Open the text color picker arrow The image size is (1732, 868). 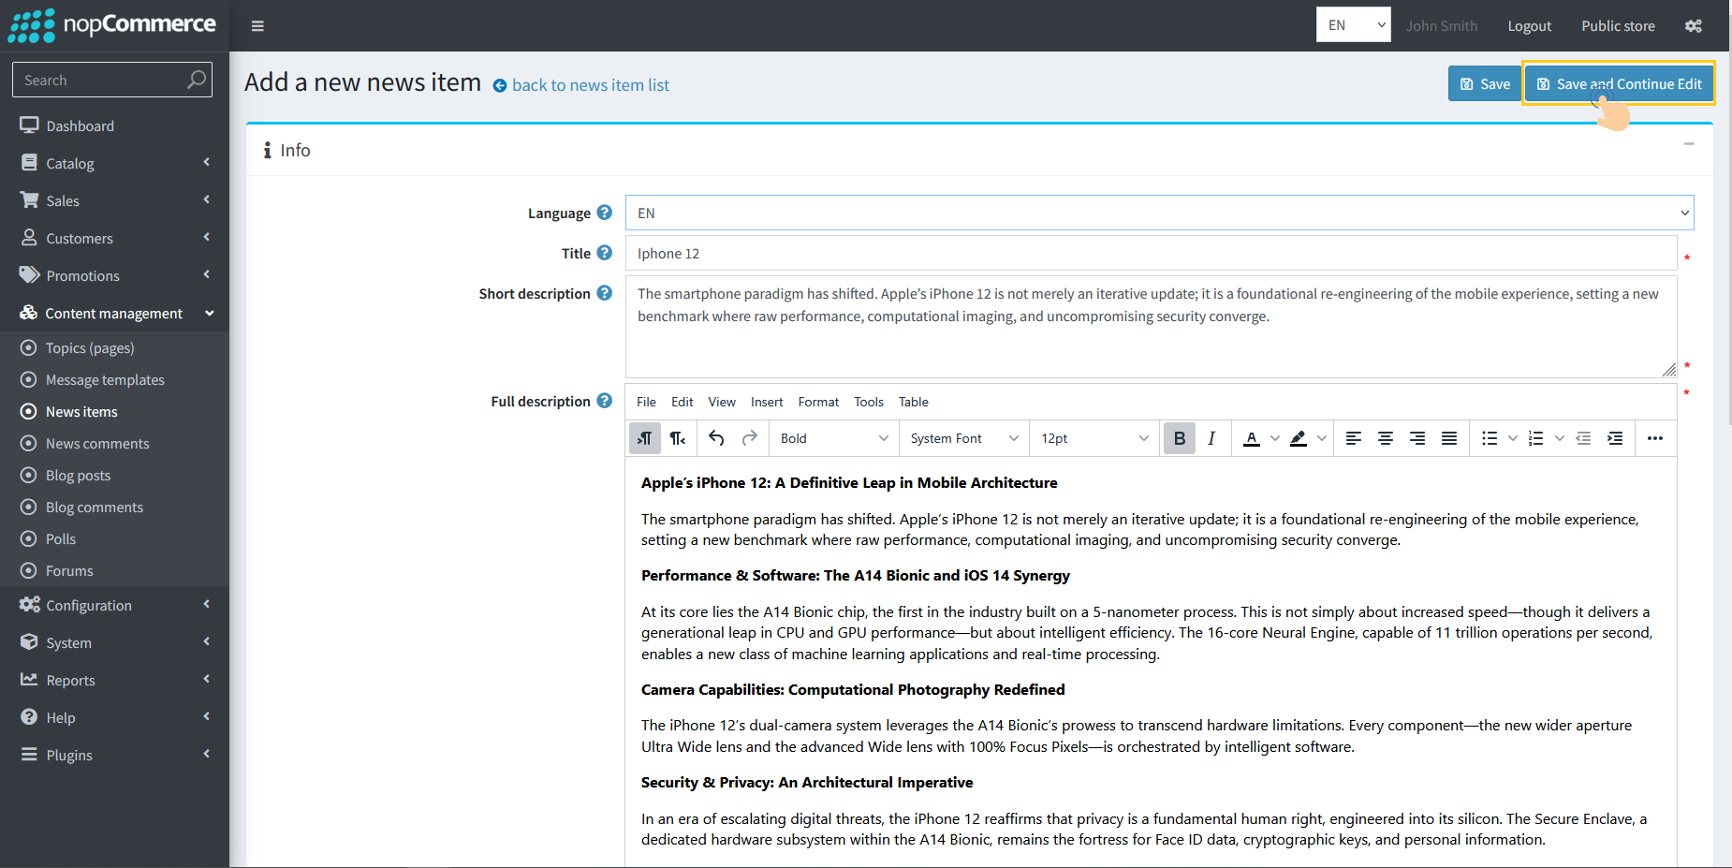(x=1274, y=438)
